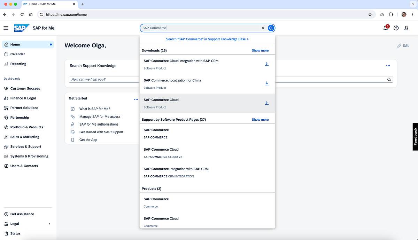
Task: Open notifications via the bell icon
Action: coord(386,28)
